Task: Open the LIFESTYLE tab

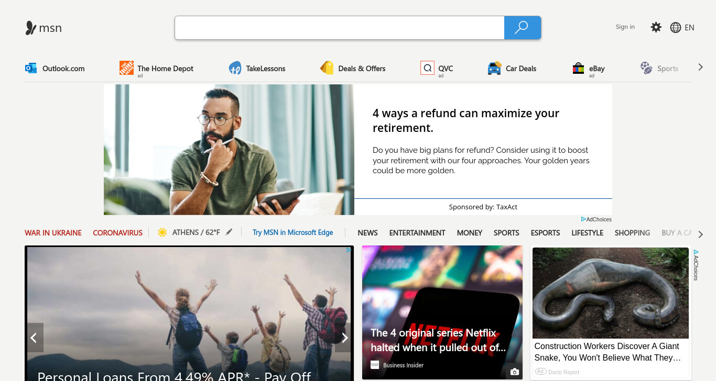Action: pyautogui.click(x=587, y=233)
